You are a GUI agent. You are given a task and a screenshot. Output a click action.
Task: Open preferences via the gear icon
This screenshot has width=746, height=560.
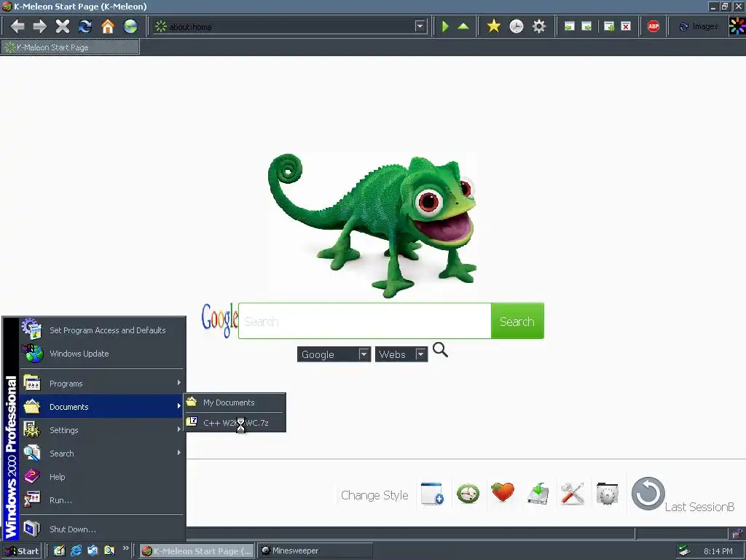[x=538, y=26]
